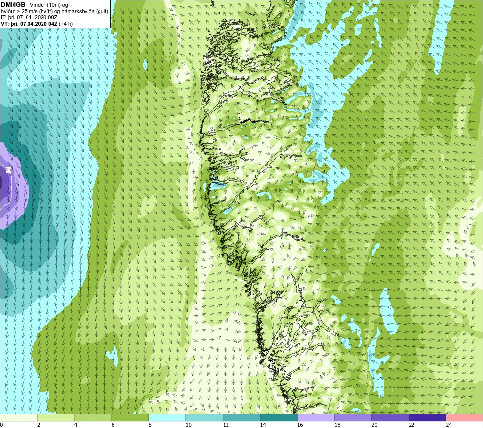Viewport: 483px width, 428px height.
Task: Click the 12-14 m/s medium teal legend swatch
Action: click(x=241, y=417)
